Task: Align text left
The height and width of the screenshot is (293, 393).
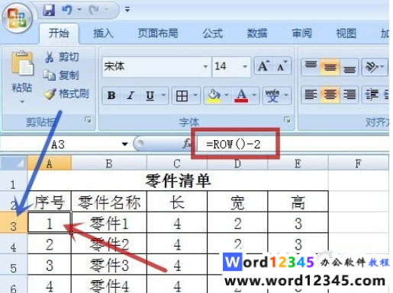Action: pyautogui.click(x=311, y=94)
